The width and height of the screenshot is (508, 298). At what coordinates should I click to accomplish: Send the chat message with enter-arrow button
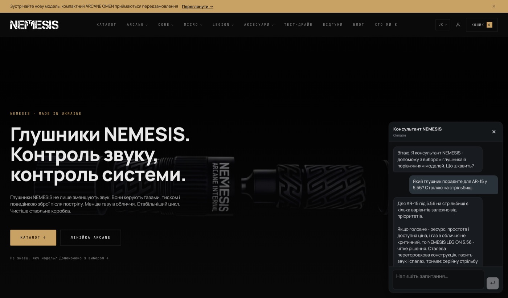(492, 283)
